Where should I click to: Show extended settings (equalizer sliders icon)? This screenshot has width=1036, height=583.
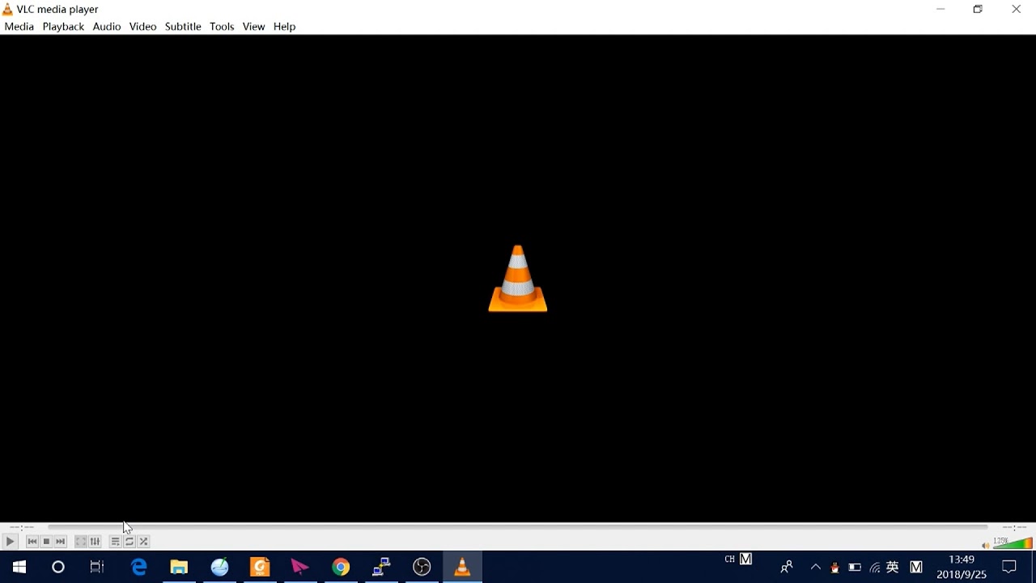[x=96, y=542]
